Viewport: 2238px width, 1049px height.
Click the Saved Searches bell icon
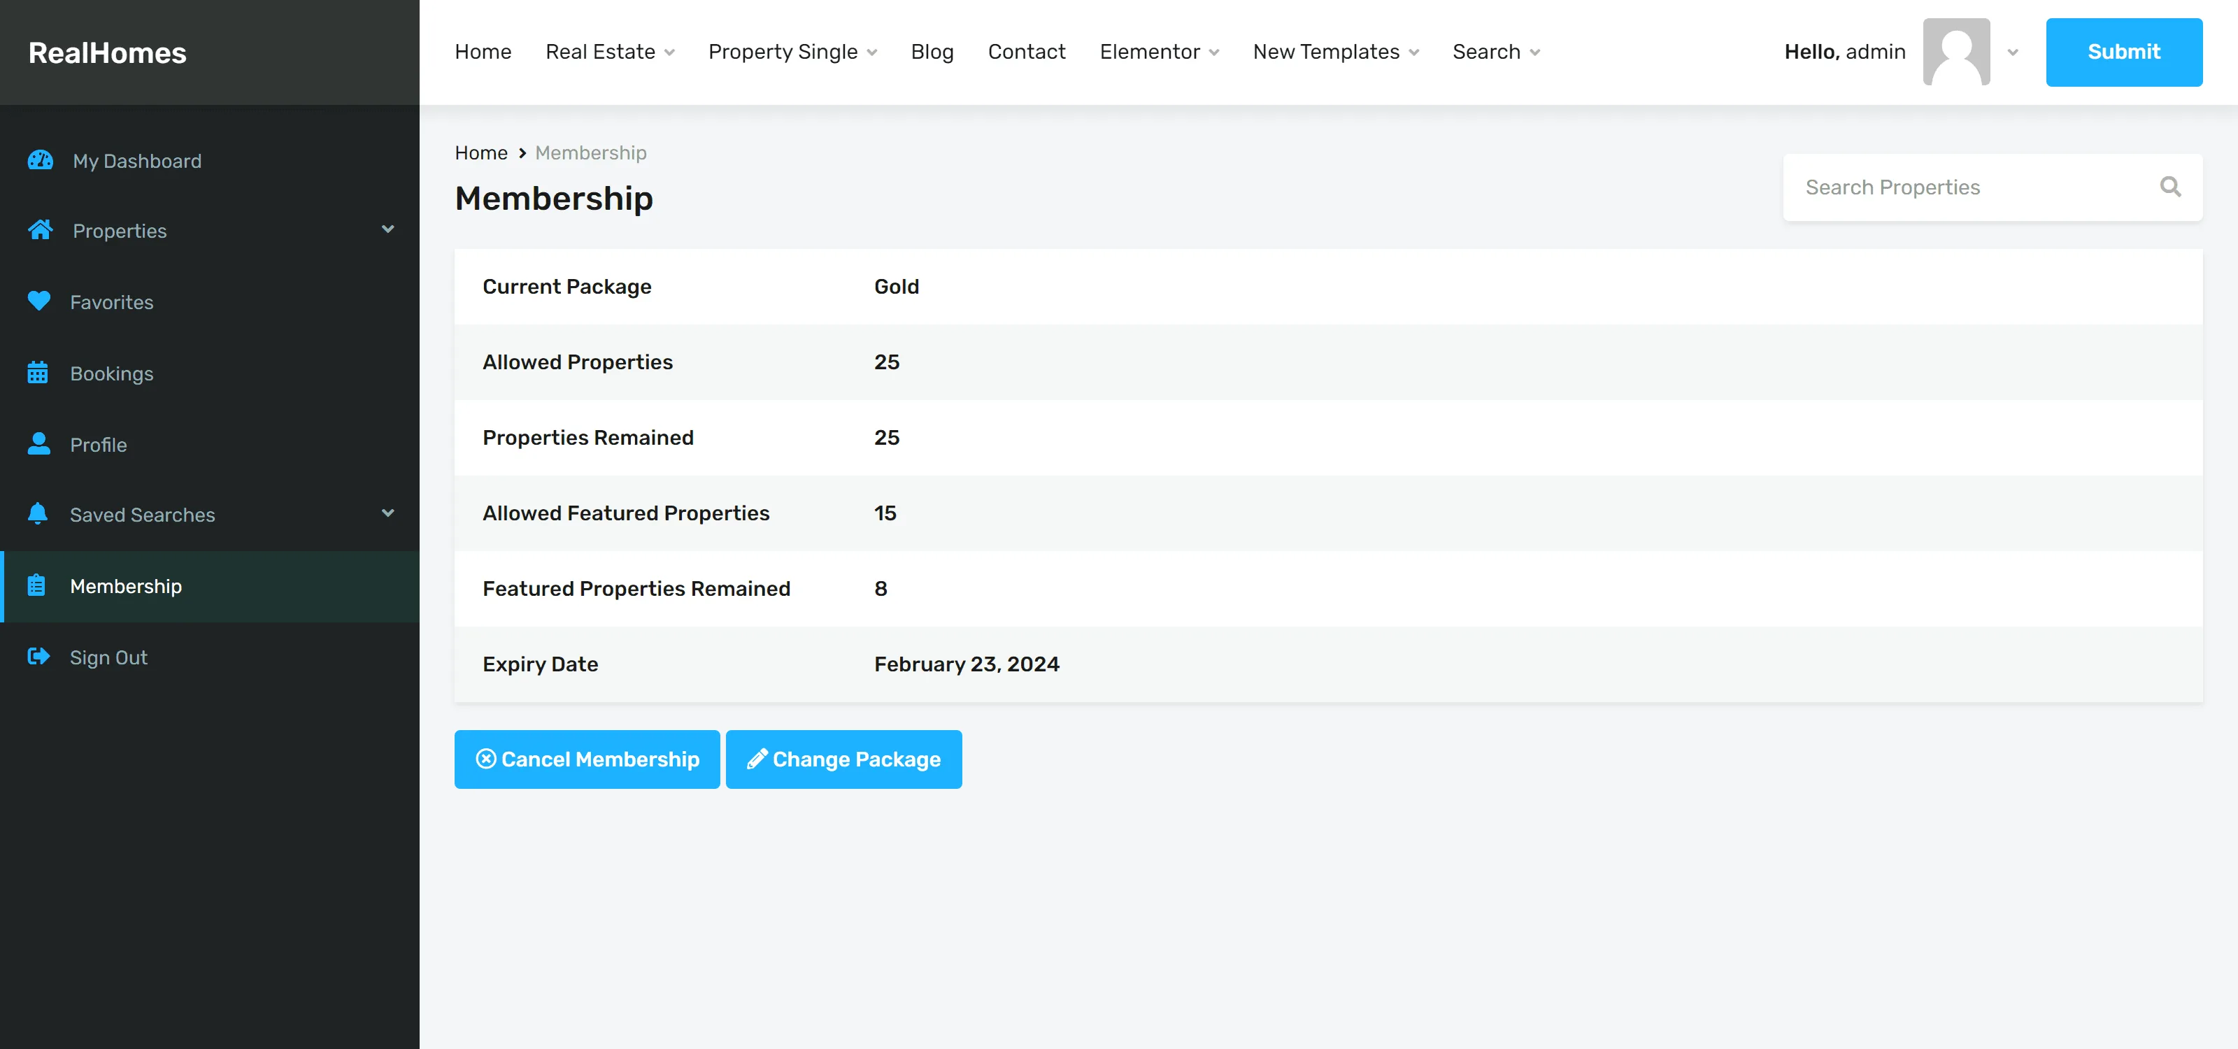37,514
